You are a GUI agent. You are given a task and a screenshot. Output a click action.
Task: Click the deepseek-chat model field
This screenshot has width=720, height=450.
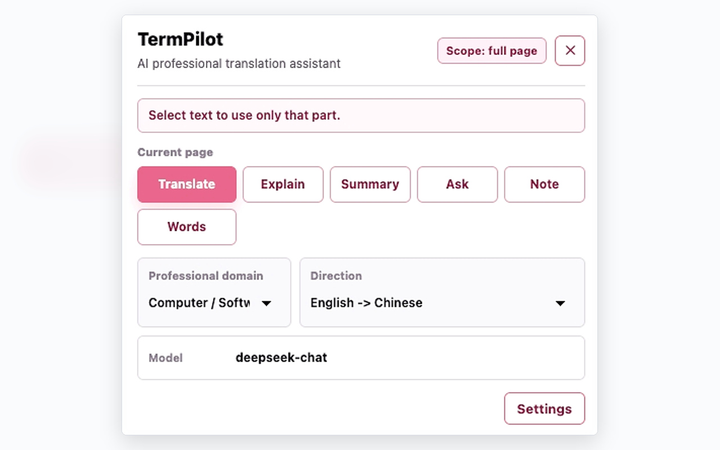(x=361, y=358)
